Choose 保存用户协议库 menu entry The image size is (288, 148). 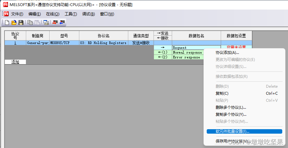[x=244, y=141]
